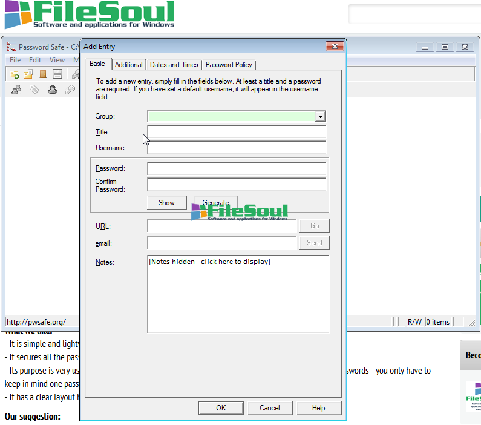The image size is (481, 425).
Task: Click the tag icon in second toolbar
Action: 34,90
